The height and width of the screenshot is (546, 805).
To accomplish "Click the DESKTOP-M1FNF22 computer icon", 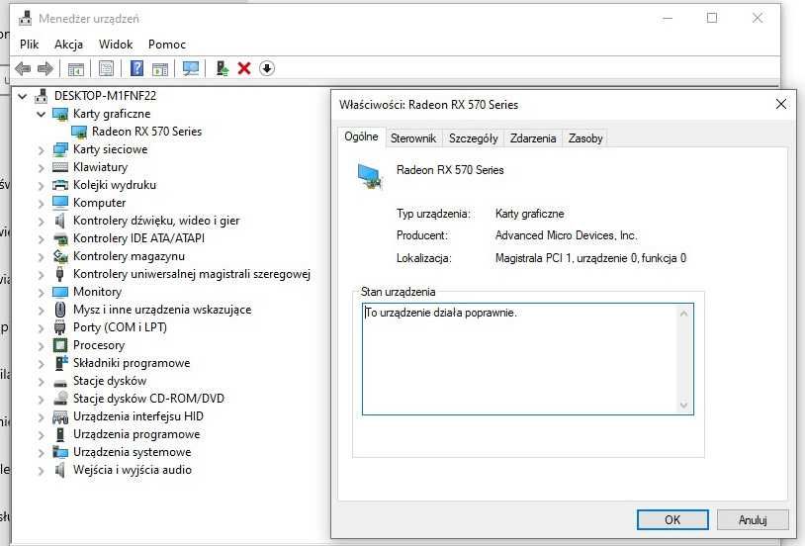I will (x=42, y=96).
